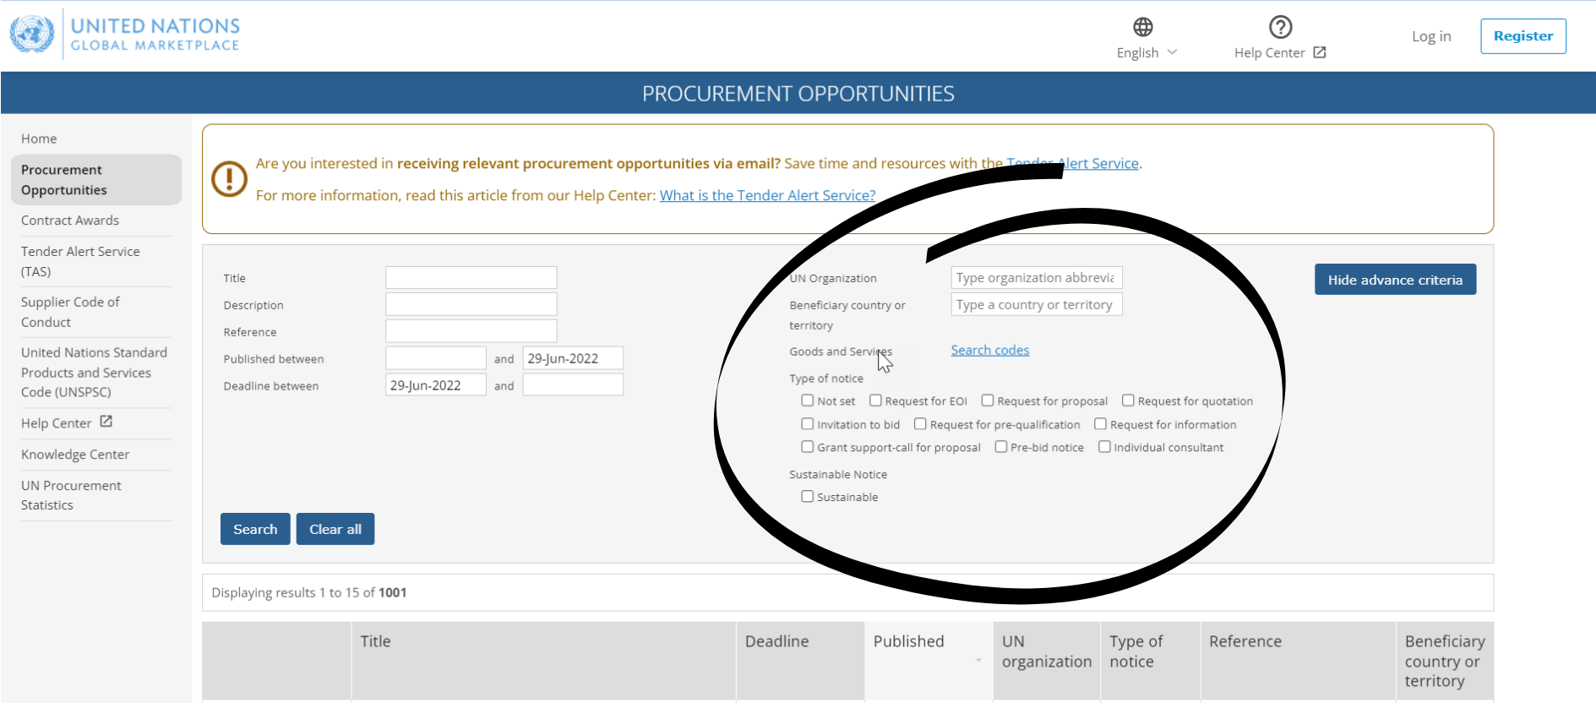Open Help Center in the sidebar
Viewport: 1596px width, 703px height.
[56, 423]
